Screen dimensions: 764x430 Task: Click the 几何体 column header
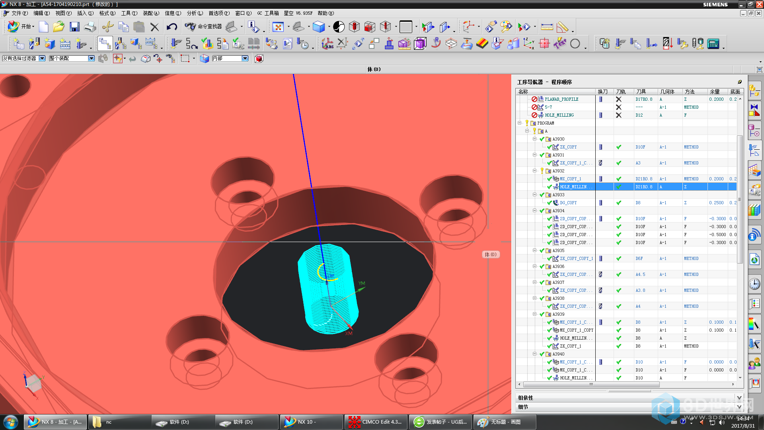(x=670, y=92)
